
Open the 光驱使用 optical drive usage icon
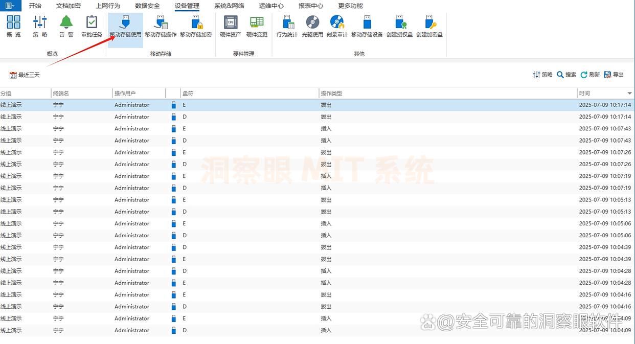(x=312, y=26)
